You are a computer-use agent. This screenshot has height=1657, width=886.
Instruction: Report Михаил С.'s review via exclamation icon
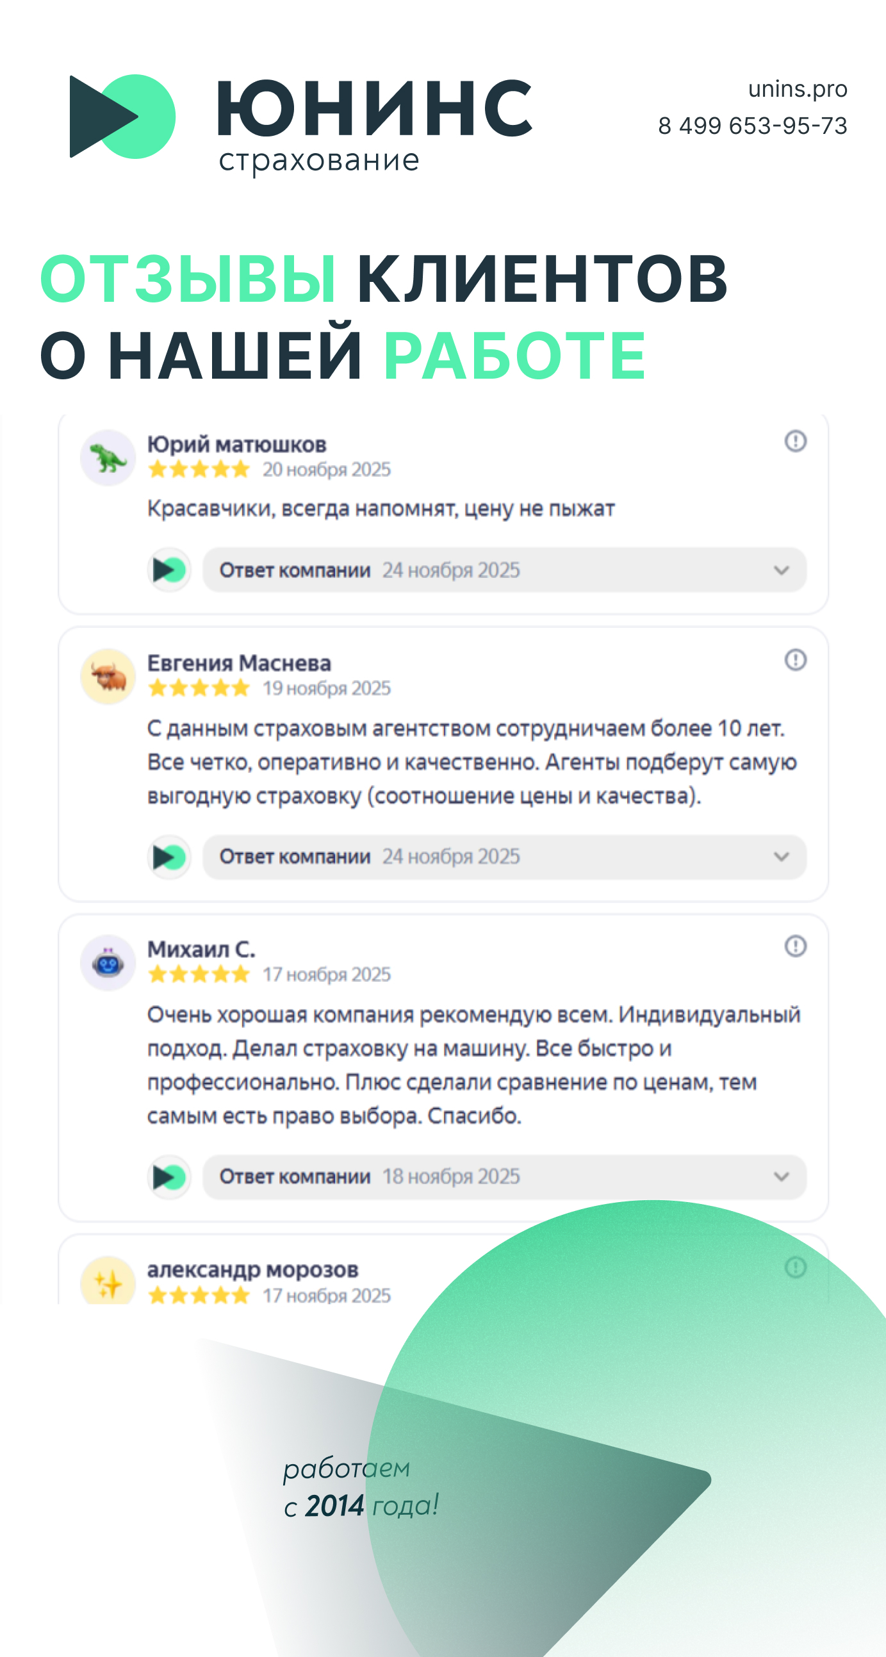click(795, 946)
